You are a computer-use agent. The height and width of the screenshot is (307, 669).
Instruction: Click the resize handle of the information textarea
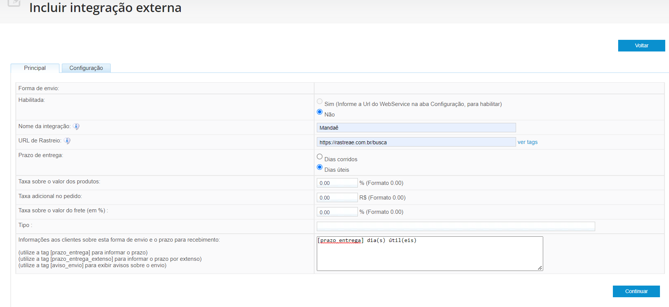point(540,268)
